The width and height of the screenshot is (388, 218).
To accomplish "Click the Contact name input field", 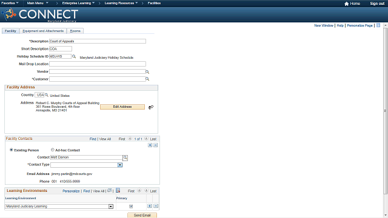I will click(x=86, y=157).
